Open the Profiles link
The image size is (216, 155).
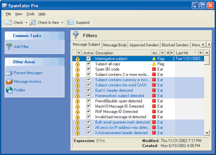pyautogui.click(x=19, y=90)
